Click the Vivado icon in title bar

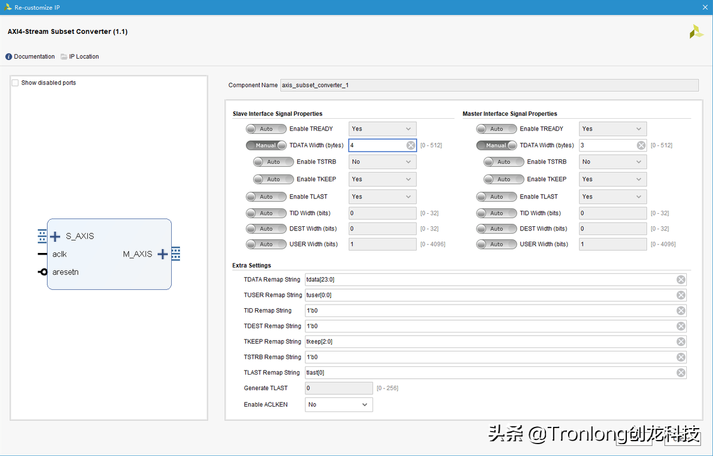(8, 8)
